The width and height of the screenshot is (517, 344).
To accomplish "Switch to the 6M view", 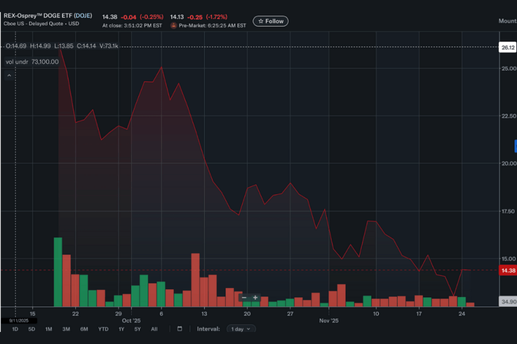I will pos(83,328).
